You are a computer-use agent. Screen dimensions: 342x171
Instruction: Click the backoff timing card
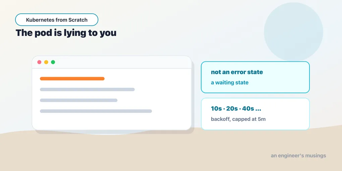[x=255, y=114]
